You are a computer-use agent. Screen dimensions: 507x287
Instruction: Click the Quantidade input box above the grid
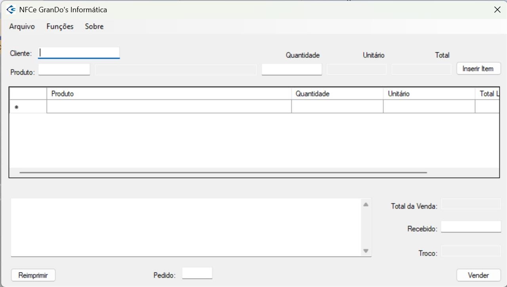(x=292, y=70)
